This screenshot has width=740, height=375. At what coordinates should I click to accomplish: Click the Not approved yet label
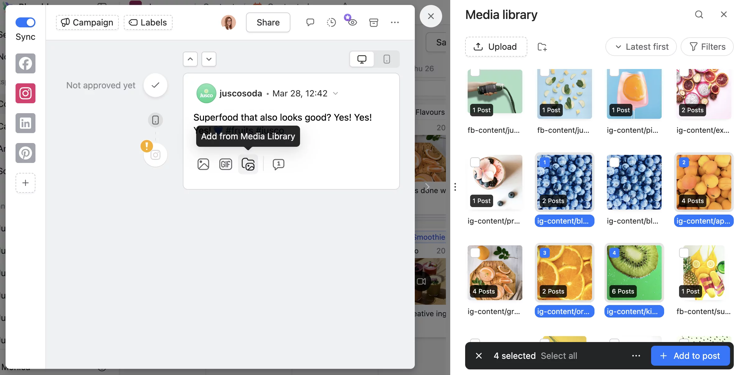point(101,85)
